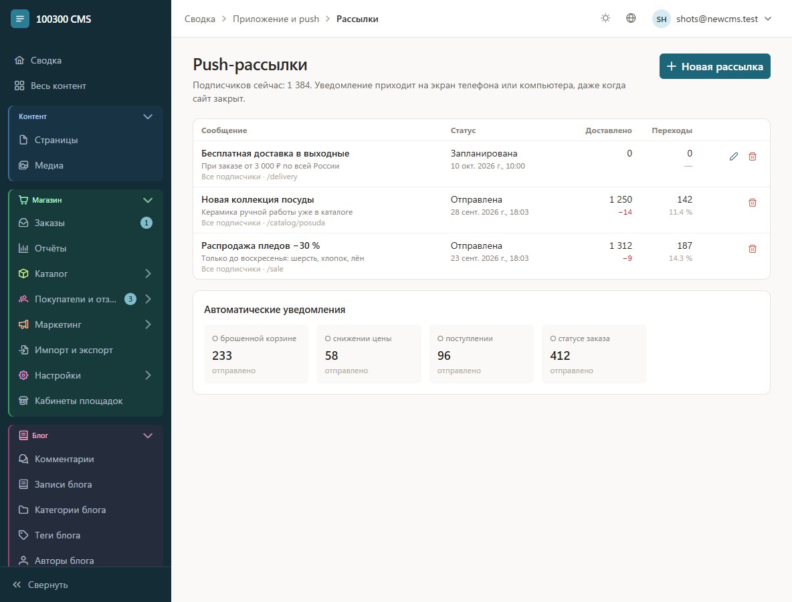Image resolution: width=792 pixels, height=602 pixels.
Task: Select the О поступлении card
Action: click(x=482, y=354)
